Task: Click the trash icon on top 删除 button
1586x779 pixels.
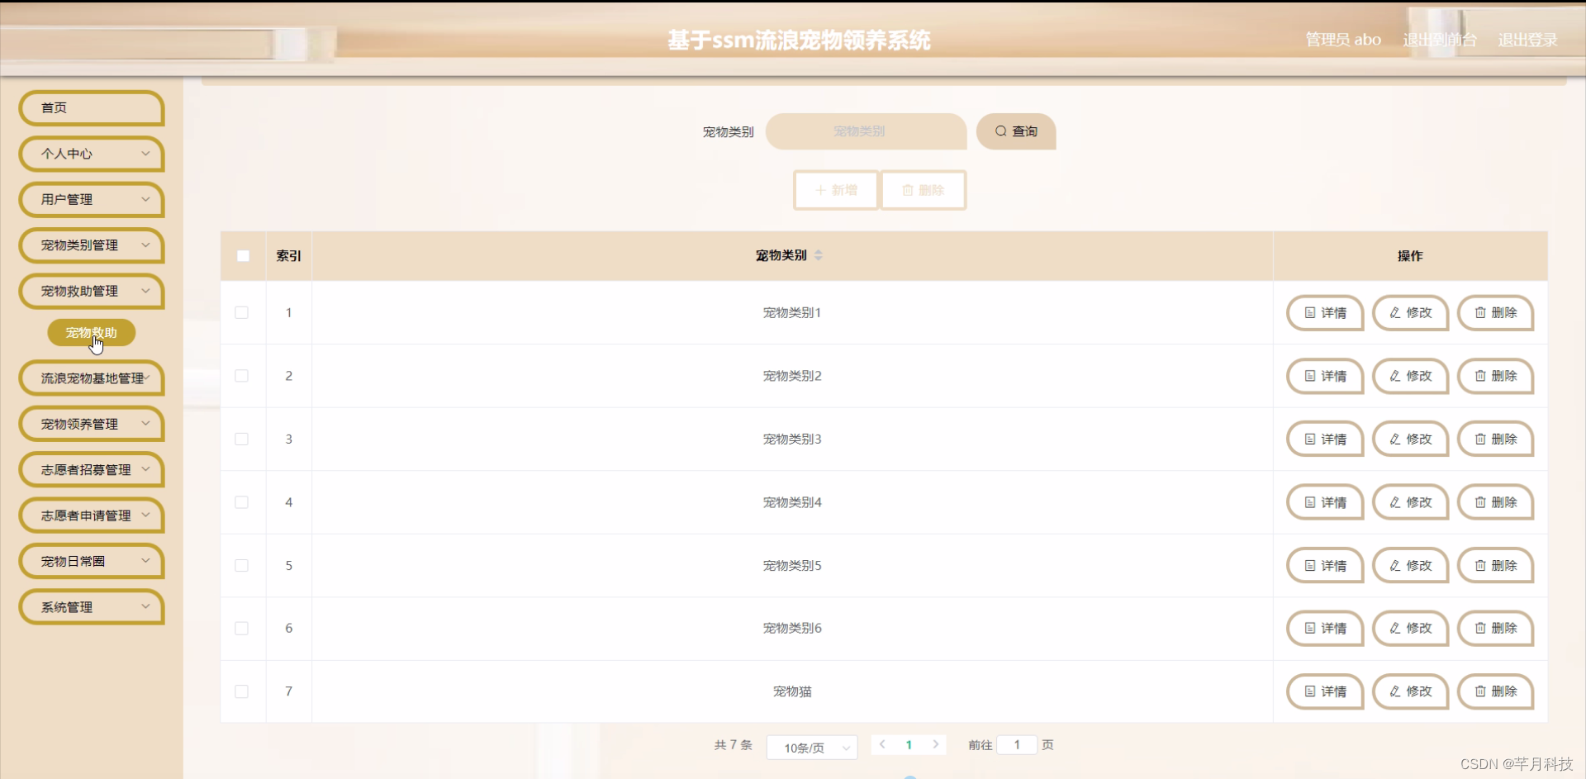Action: pos(909,190)
